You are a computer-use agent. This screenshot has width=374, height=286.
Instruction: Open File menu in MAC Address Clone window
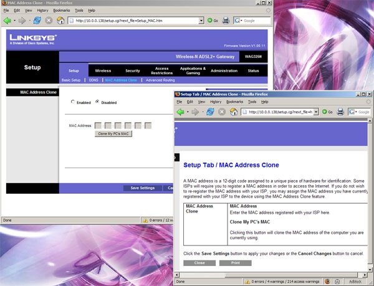[x=6, y=11]
